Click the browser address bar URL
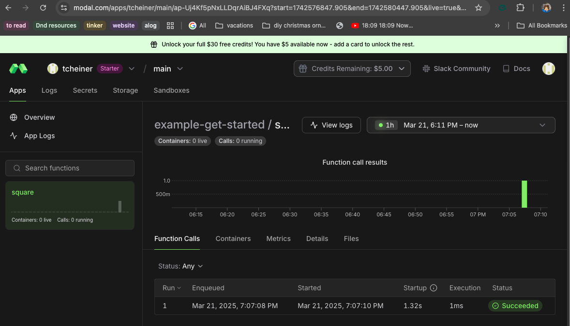Viewport: 570px width, 326px height. pos(270,8)
